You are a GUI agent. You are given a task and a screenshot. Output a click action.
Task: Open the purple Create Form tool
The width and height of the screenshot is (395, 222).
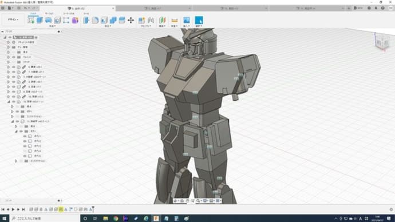(x=75, y=20)
